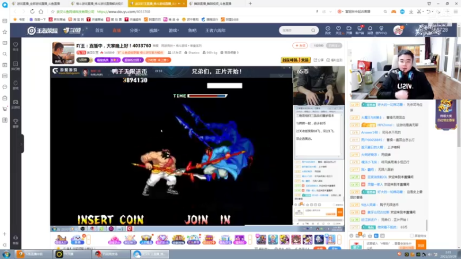Open the 百度一下 bookmark
This screenshot has height=259, width=461.
(x=37, y=20)
